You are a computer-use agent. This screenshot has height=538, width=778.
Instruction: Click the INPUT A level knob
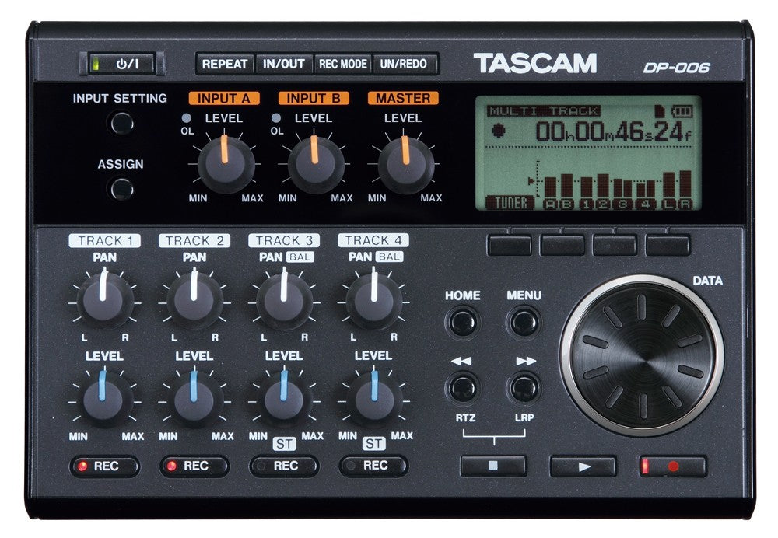click(226, 163)
